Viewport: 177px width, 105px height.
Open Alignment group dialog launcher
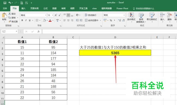click(x=101, y=26)
